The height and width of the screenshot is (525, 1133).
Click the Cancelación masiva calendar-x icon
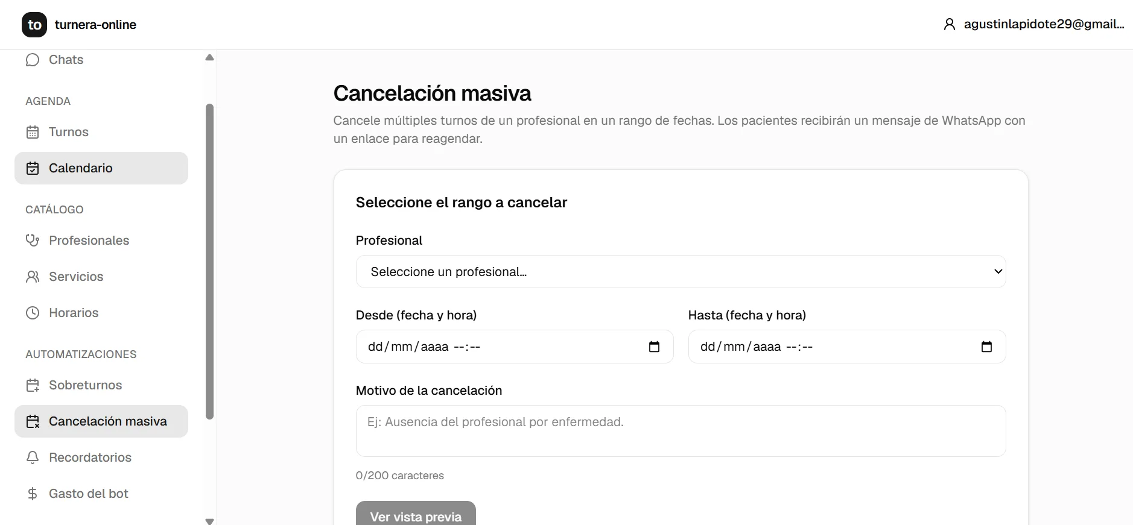[33, 421]
